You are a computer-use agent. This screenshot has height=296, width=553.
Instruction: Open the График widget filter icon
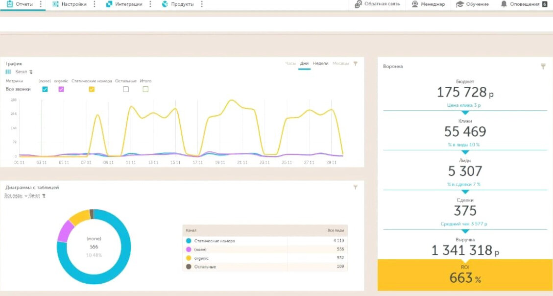[356, 64]
